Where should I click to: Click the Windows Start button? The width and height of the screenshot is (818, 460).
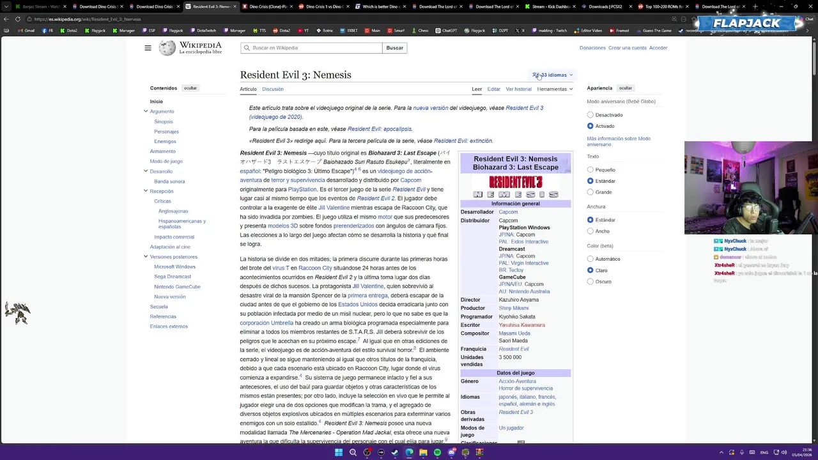click(339, 452)
